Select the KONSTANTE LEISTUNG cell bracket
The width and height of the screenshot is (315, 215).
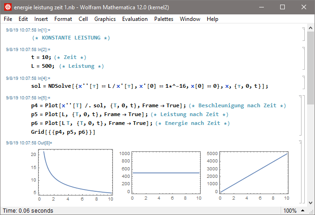tap(302, 34)
